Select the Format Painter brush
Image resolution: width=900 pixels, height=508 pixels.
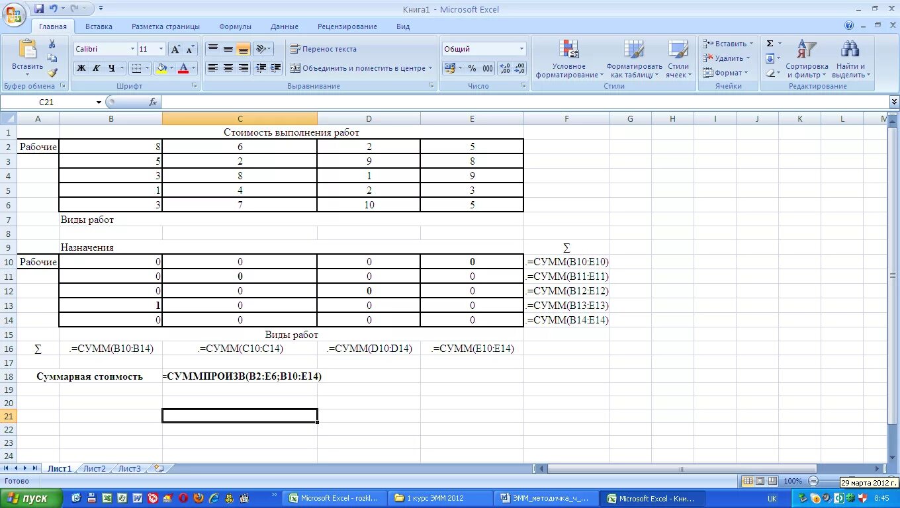point(52,73)
